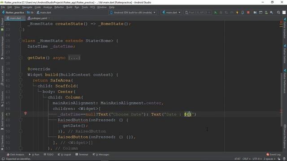The width and height of the screenshot is (287, 161).
Task: Click the lib breadcrumb folder
Action: point(30,13)
